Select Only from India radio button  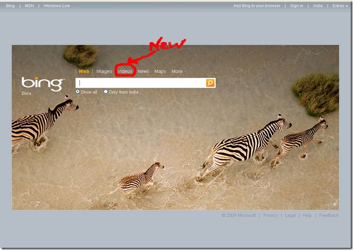(x=106, y=92)
